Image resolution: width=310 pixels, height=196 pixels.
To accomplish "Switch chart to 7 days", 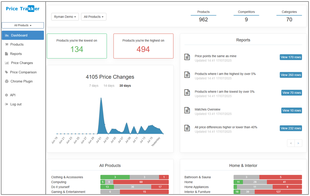I will coord(94,86).
